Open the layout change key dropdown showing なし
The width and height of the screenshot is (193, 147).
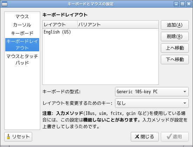coord(152,103)
